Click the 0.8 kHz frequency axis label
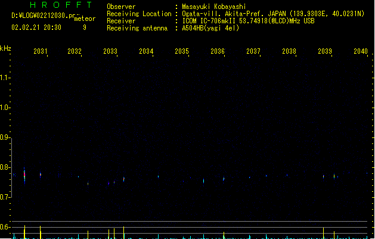The width and height of the screenshot is (375, 239). click(x=5, y=167)
